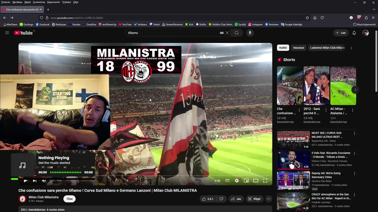Create a clip with Klippi
This screenshot has width=378, height=212.
tap(254, 199)
